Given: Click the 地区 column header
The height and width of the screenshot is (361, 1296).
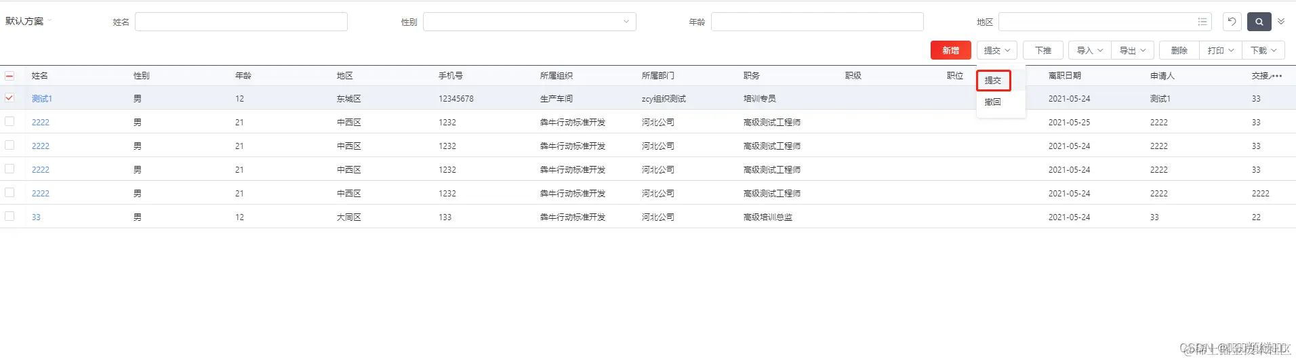Looking at the screenshot, I should tap(345, 76).
